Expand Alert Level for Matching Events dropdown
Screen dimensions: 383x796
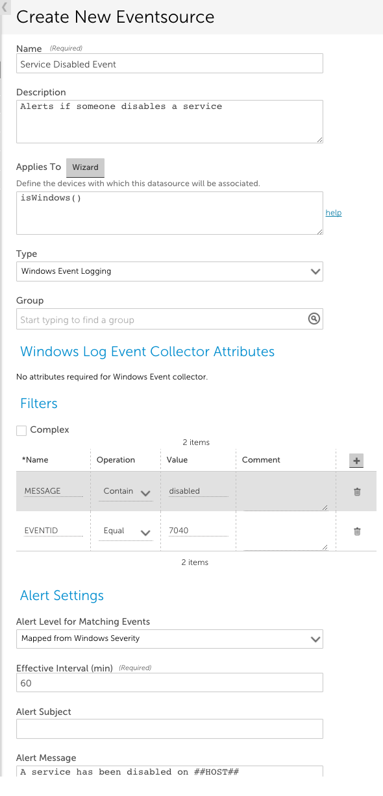coord(169,638)
